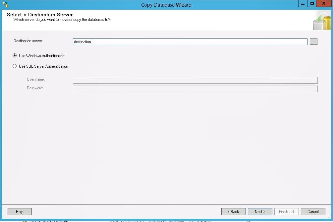Cancel the Copy Database Wizard

[x=313, y=212]
